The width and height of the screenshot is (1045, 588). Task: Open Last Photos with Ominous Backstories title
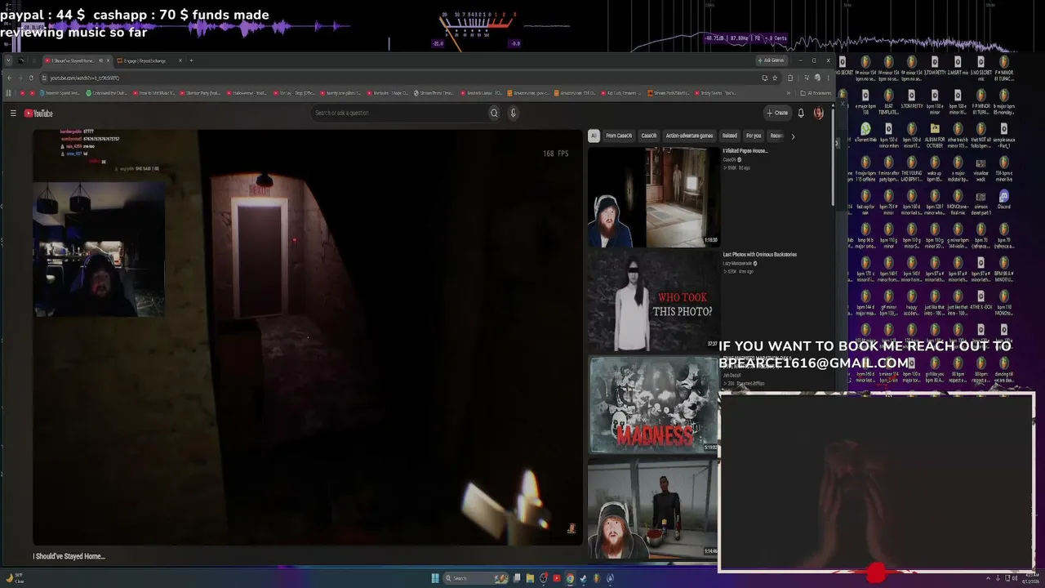(x=760, y=255)
